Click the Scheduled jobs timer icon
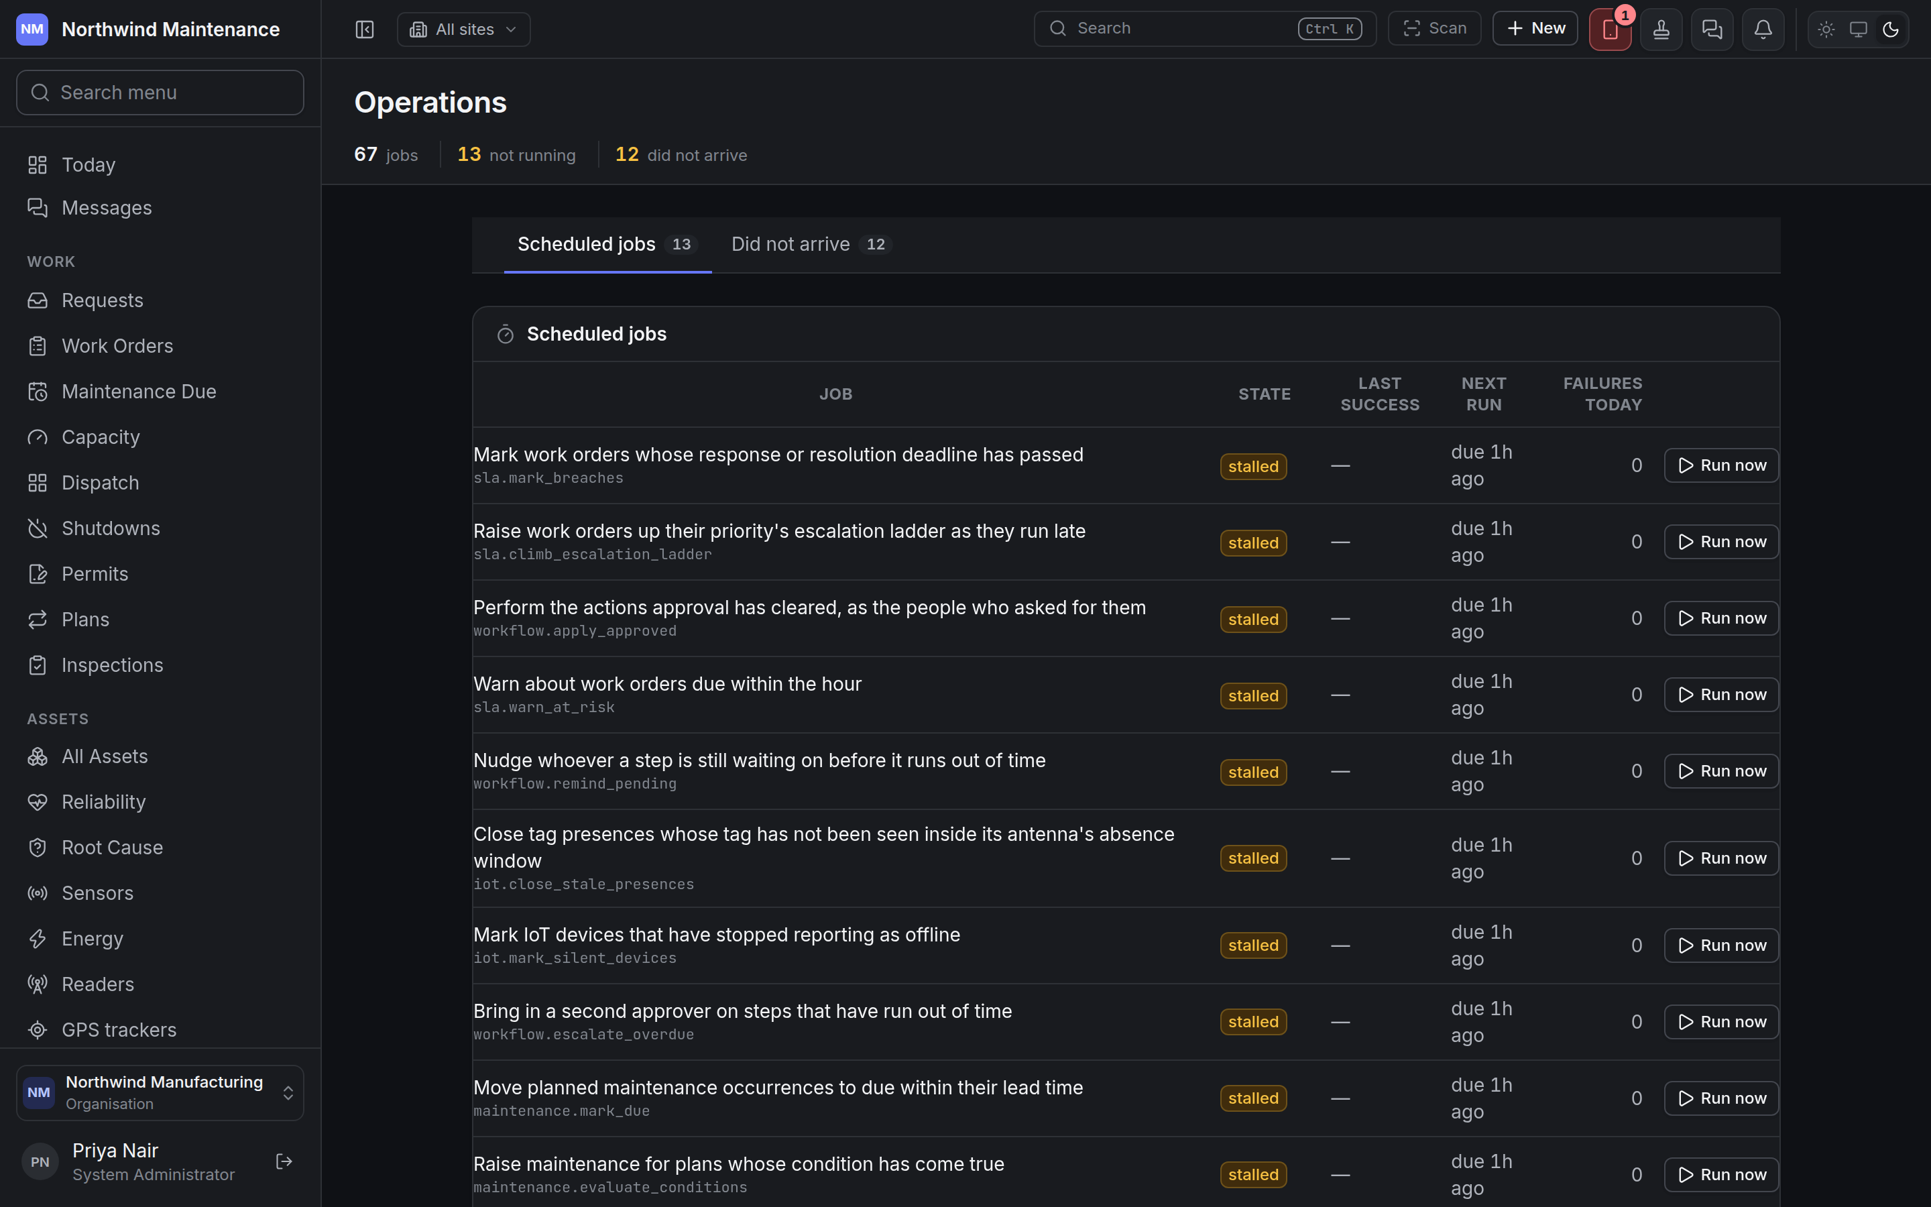The width and height of the screenshot is (1931, 1207). [x=505, y=335]
